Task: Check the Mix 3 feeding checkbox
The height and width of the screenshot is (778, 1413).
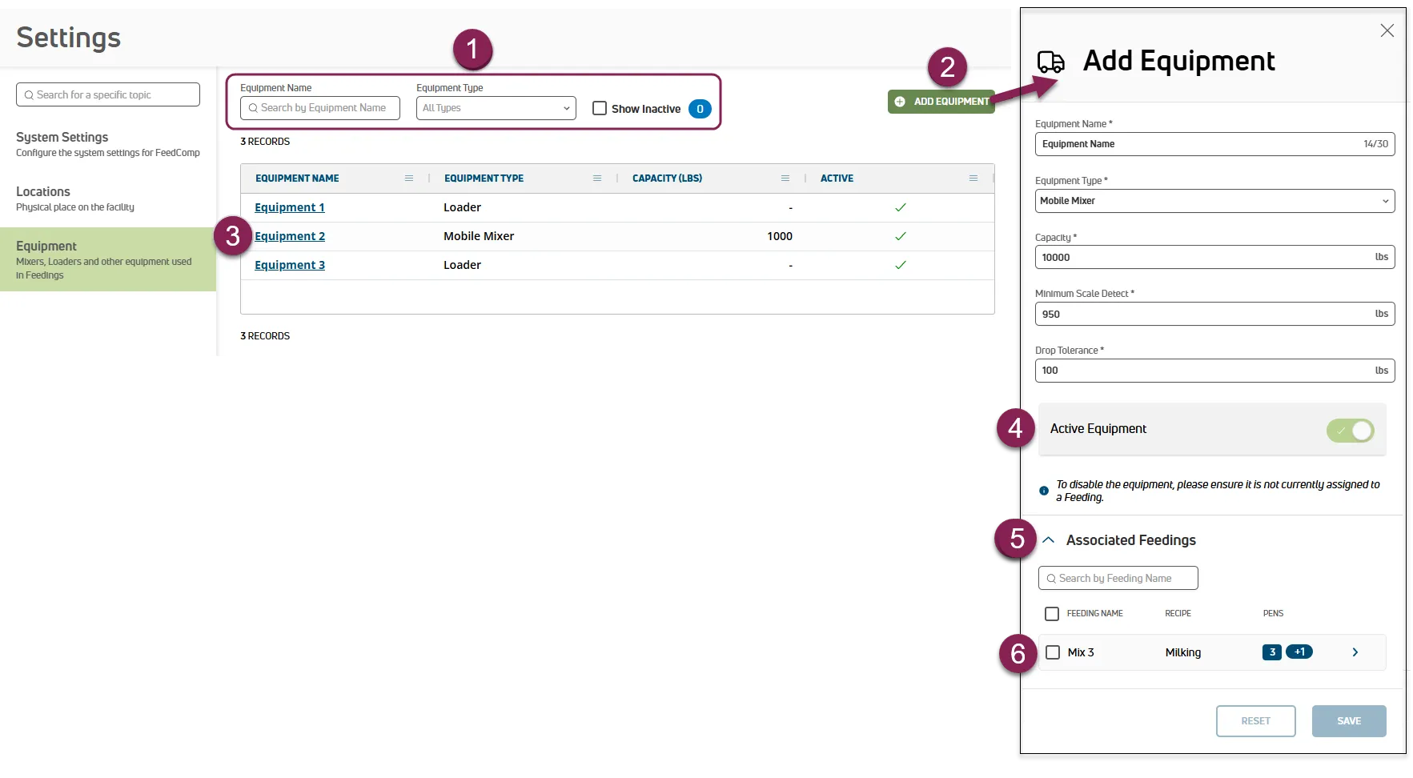Action: (1053, 652)
